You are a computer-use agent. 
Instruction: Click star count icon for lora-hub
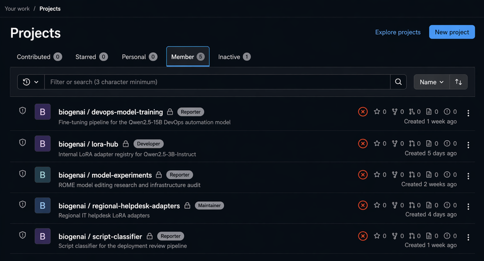tap(377, 143)
